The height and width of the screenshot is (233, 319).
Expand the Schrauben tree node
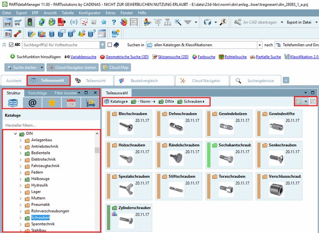tap(20, 218)
